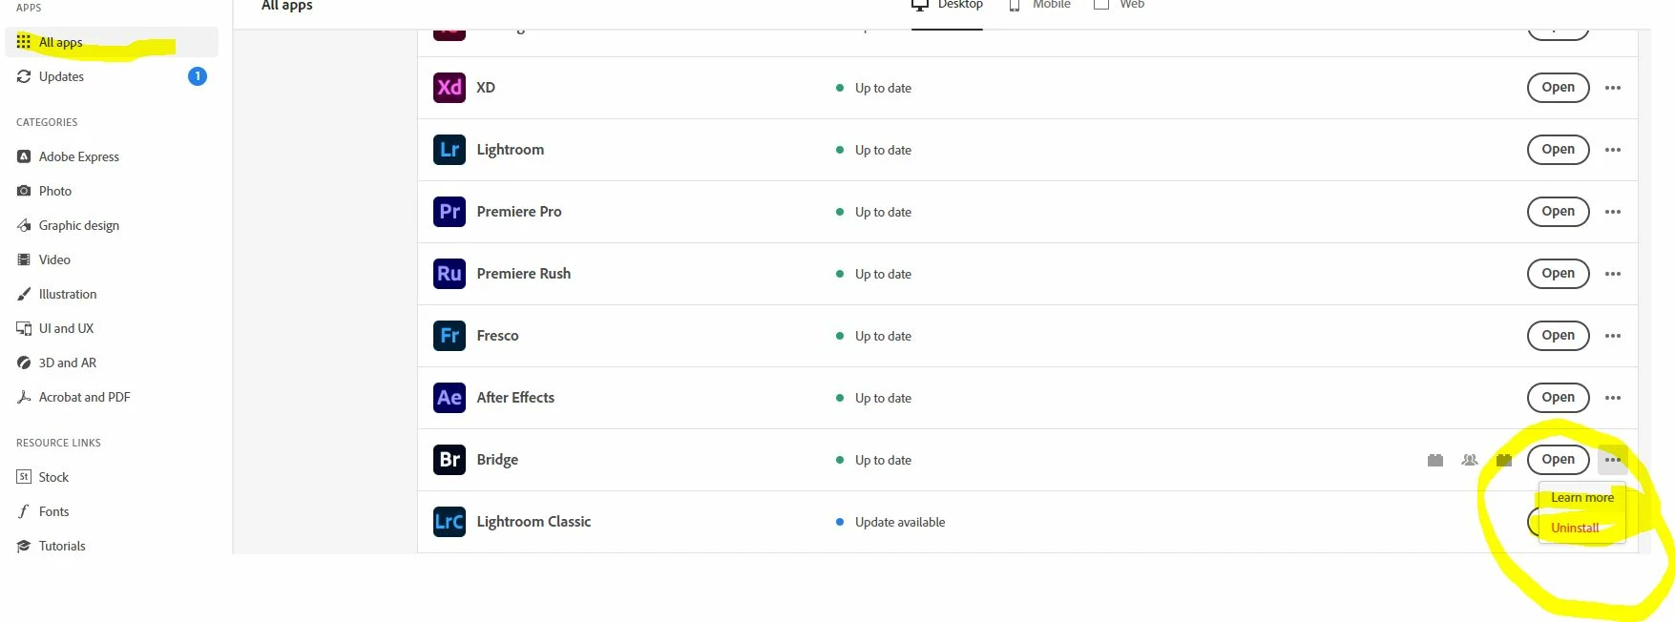Open the Bridge application

tap(1558, 460)
